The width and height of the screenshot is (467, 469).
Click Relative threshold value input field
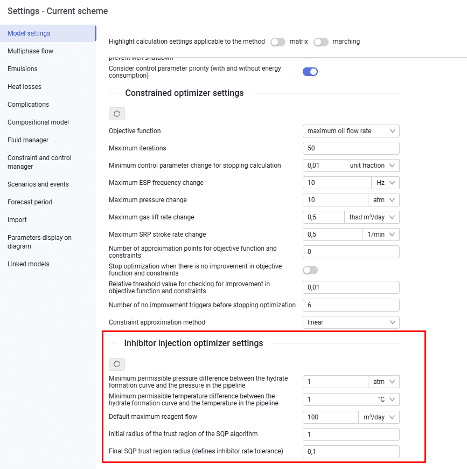(x=351, y=287)
